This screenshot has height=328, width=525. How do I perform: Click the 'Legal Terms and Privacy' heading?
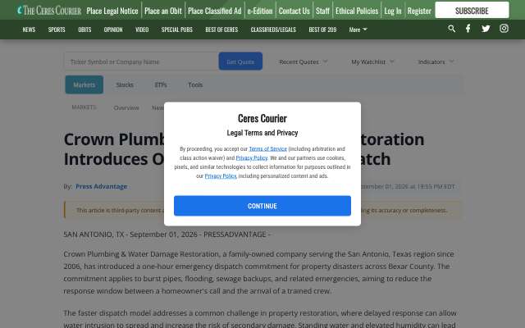262,133
